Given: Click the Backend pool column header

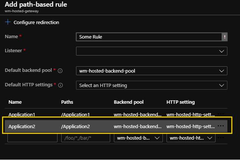Looking at the screenshot, I should pos(129,102).
